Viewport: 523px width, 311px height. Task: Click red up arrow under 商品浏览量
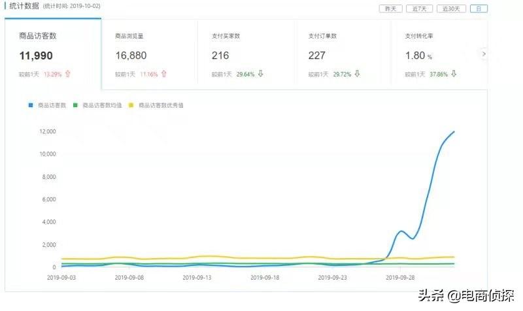pos(163,74)
